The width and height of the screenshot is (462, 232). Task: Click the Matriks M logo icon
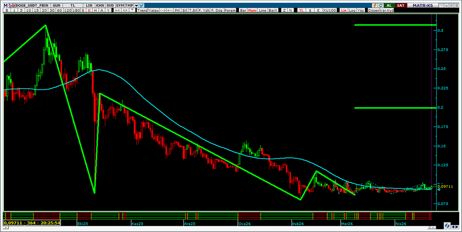click(x=5, y=5)
